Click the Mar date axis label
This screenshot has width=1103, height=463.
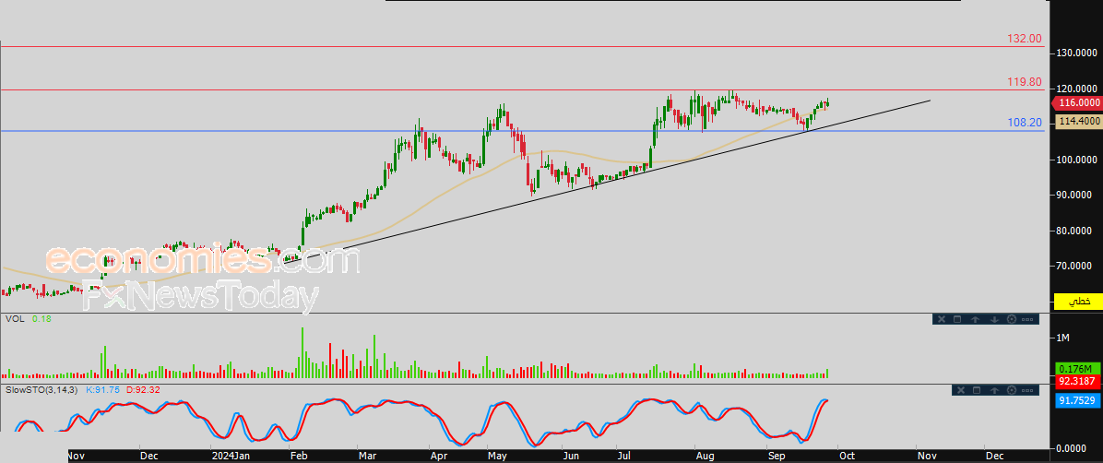tap(367, 456)
